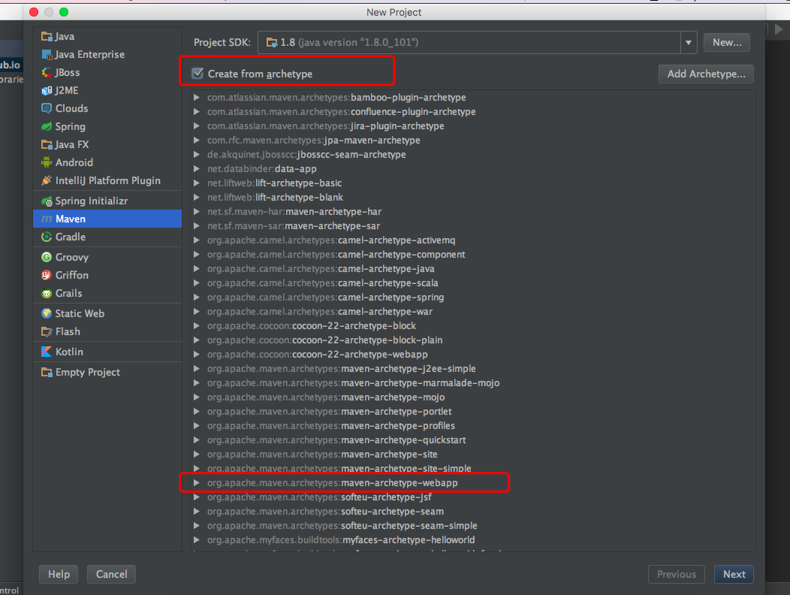Click the Add Archetype... button
Viewport: 790px width, 595px height.
point(706,74)
